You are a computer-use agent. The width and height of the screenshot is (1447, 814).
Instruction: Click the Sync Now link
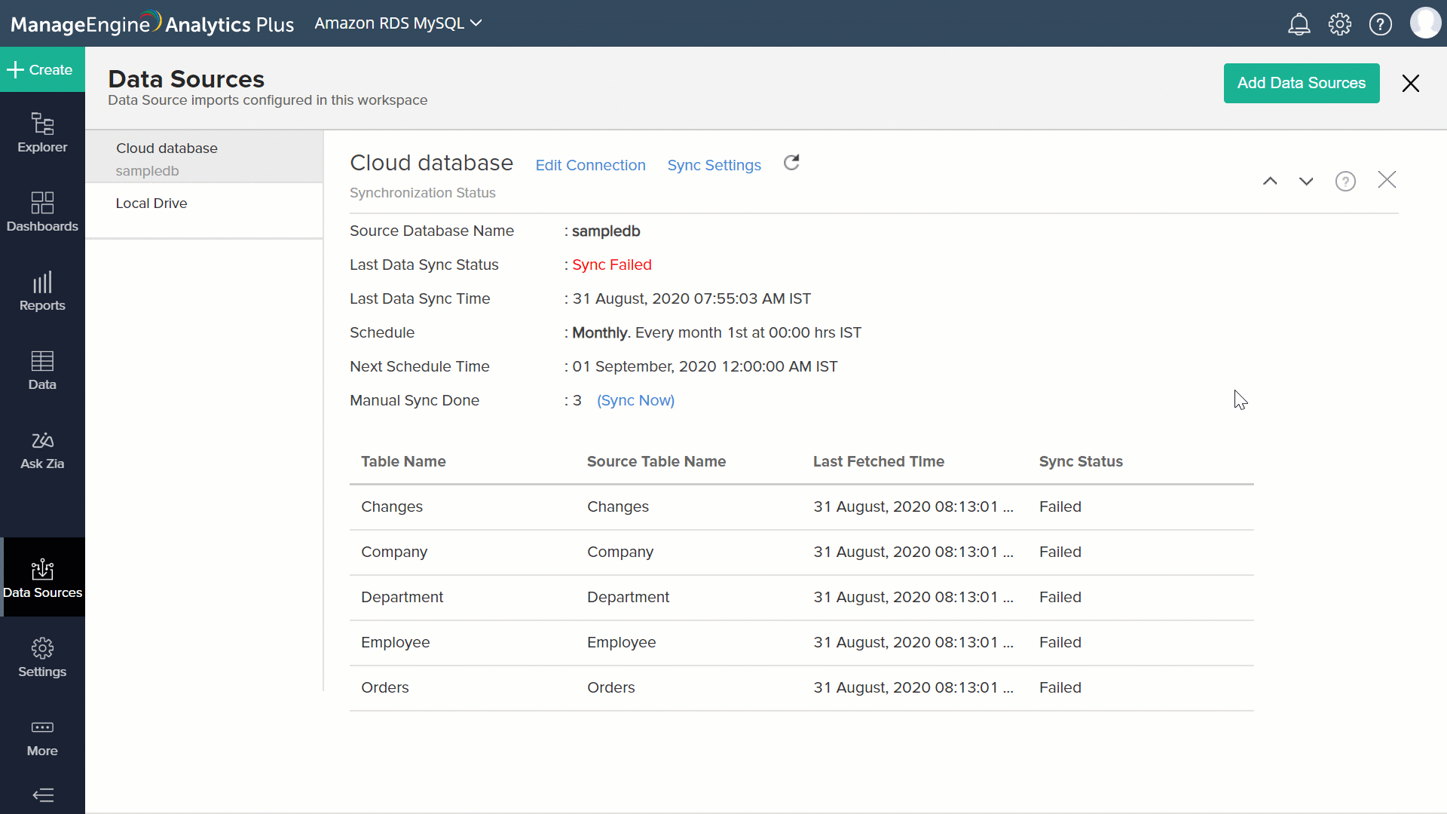click(x=635, y=401)
